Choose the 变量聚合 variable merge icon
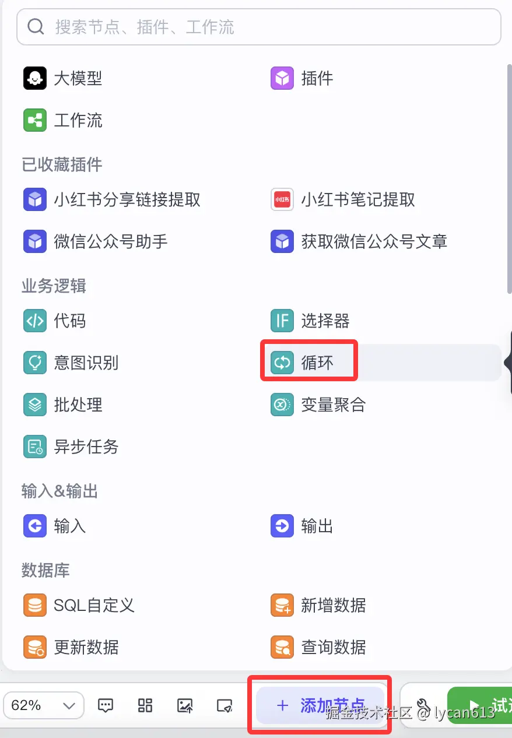The image size is (512, 738). pos(282,405)
